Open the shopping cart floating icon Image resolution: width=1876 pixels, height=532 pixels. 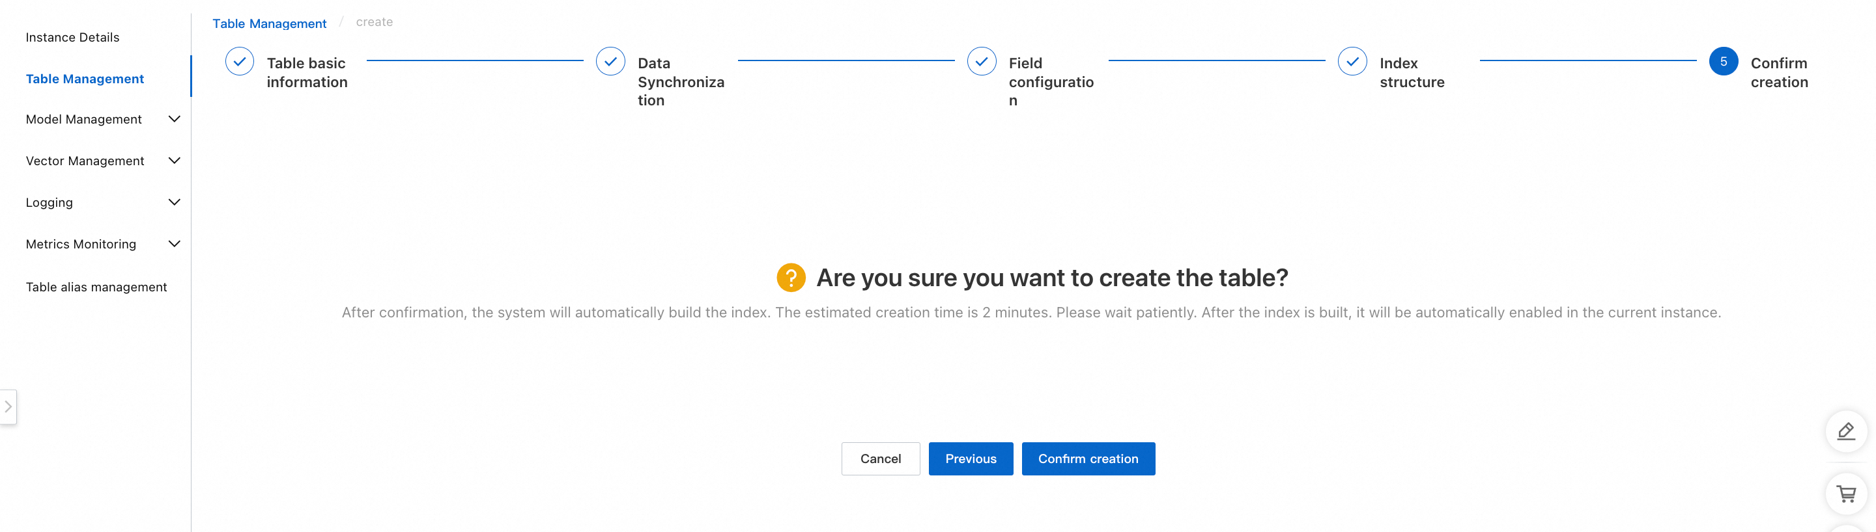pyautogui.click(x=1846, y=494)
